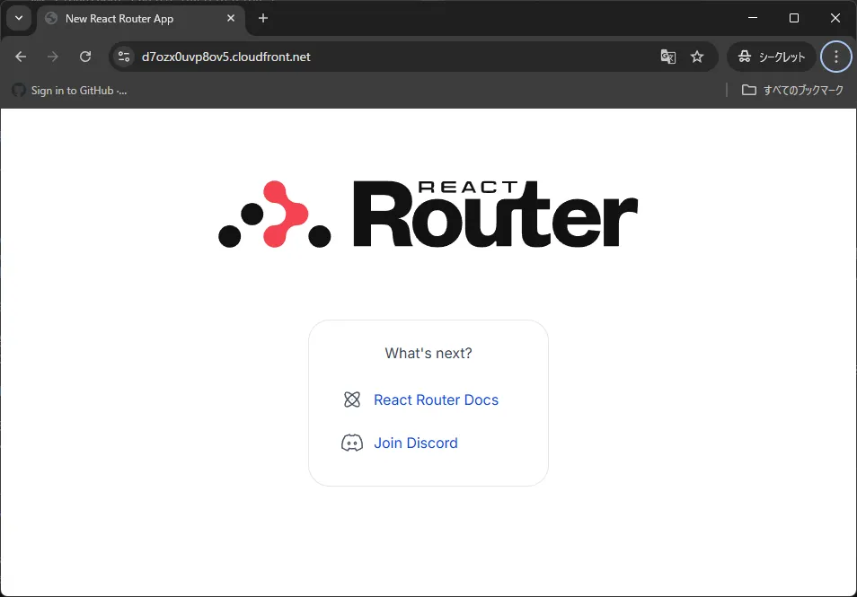Open Sign in to GitHub bookmark

point(69,90)
